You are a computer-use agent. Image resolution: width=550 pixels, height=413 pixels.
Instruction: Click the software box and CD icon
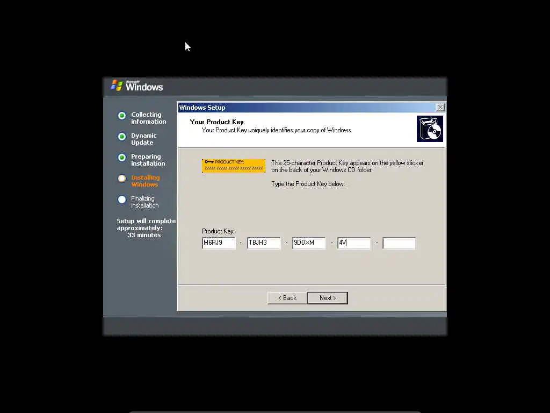tap(430, 129)
